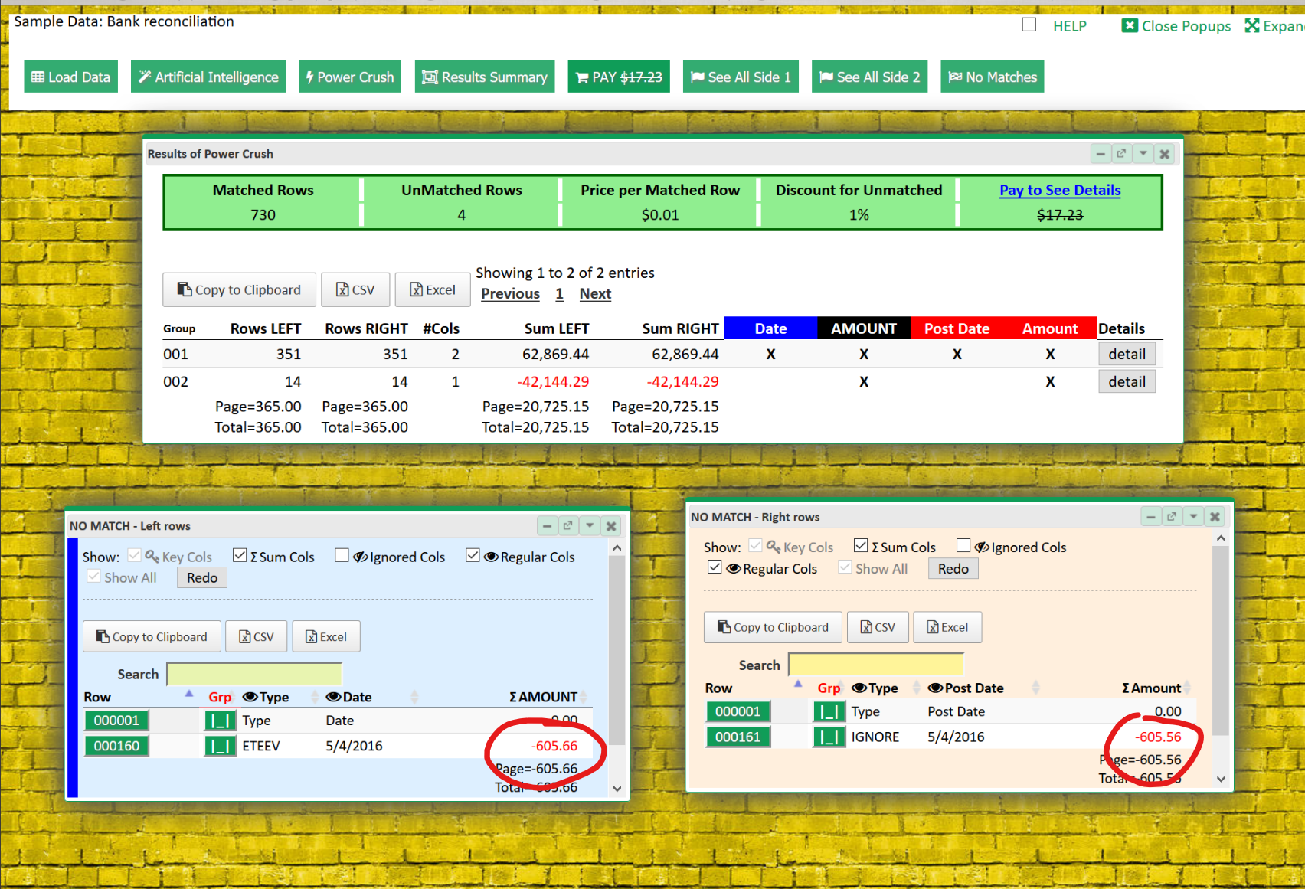Screen dimensions: 1305x889
Task: Toggle Sum Cols in Left rows panel
Action: click(240, 556)
